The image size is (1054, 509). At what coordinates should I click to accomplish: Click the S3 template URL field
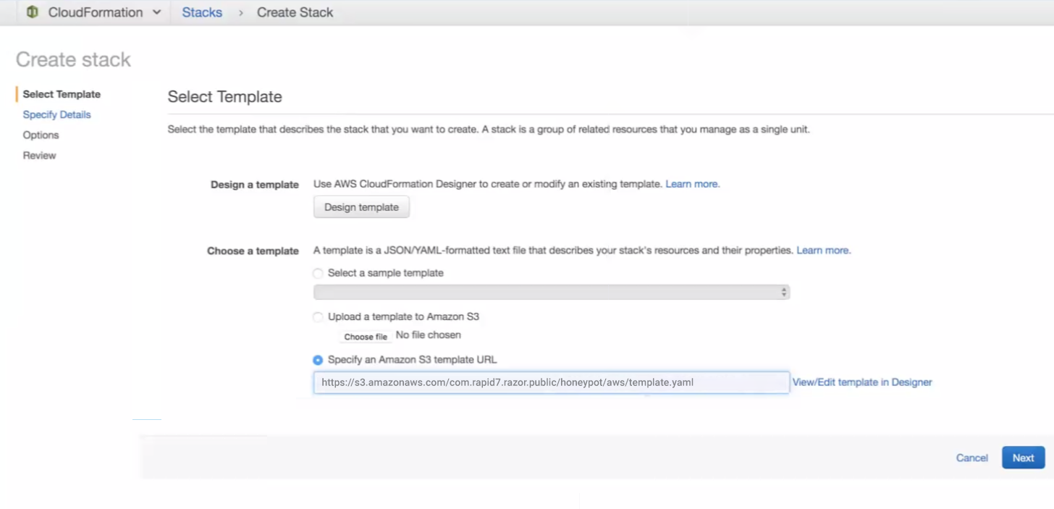551,382
